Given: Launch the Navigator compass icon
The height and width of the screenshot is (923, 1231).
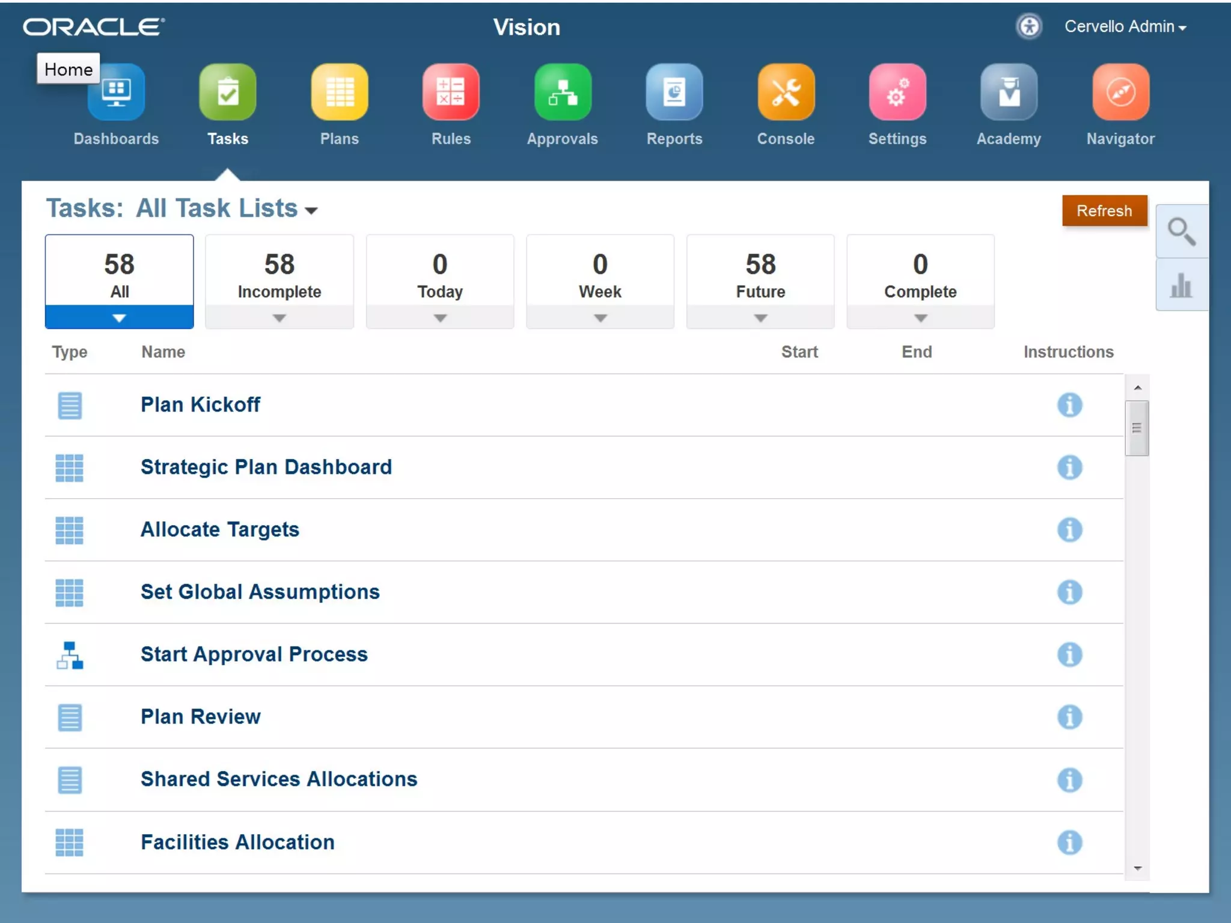Looking at the screenshot, I should (1120, 92).
